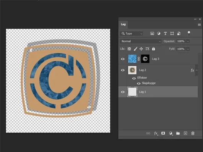Create a new layer icon
This screenshot has width=203, height=152.
pos(185,133)
